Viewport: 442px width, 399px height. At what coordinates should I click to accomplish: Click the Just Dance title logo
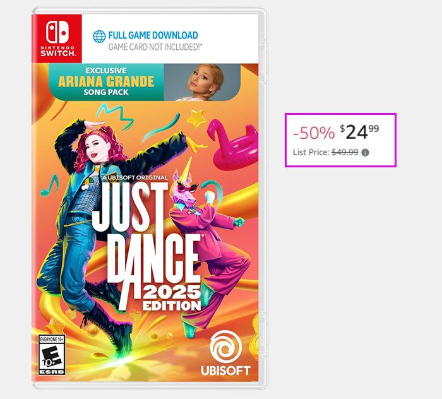coord(146,245)
